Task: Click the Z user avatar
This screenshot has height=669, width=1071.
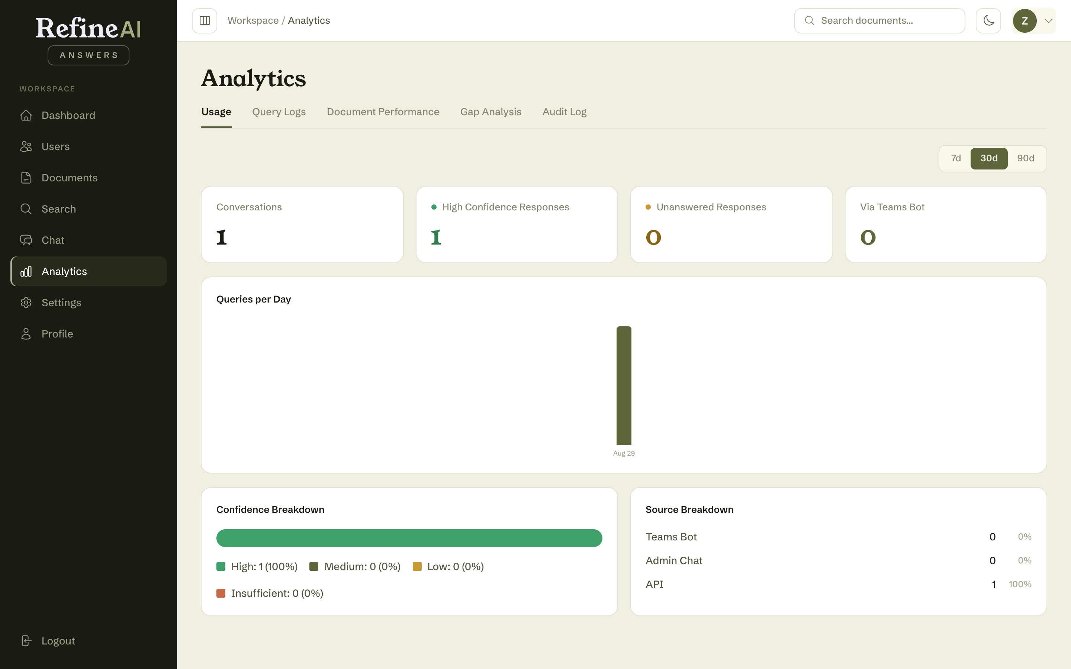Action: pyautogui.click(x=1025, y=21)
